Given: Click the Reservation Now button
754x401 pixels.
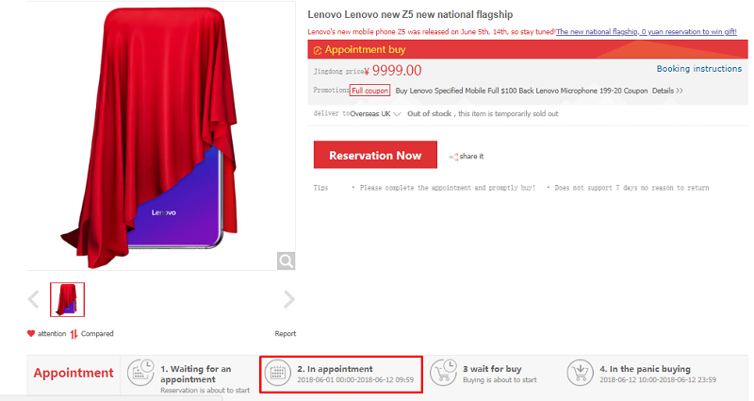Looking at the screenshot, I should [x=375, y=155].
